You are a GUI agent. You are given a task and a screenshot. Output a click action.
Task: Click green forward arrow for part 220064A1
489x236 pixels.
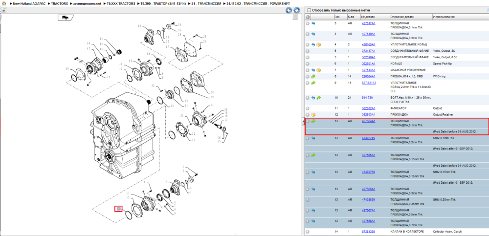[313, 76]
